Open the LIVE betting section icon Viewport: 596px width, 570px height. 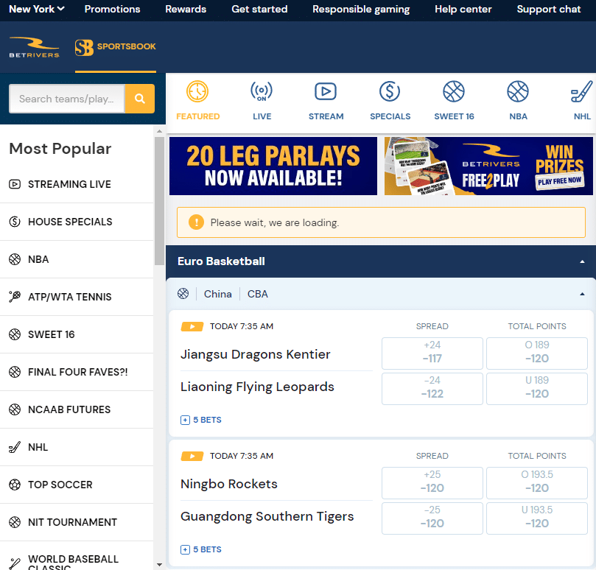262,91
